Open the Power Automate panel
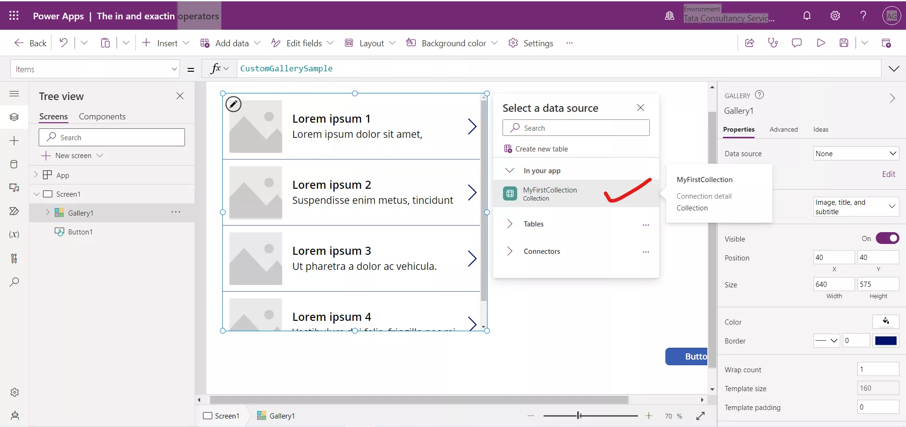 (x=14, y=211)
